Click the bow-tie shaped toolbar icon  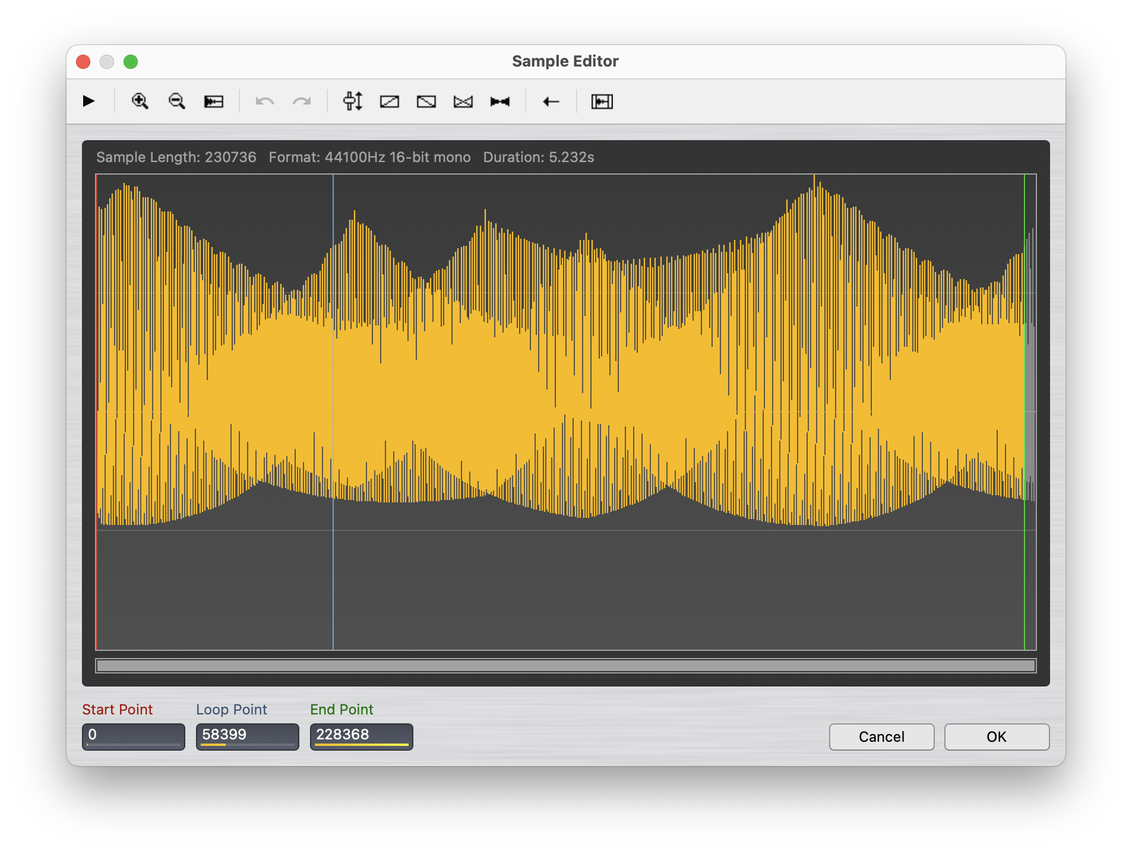(x=500, y=102)
